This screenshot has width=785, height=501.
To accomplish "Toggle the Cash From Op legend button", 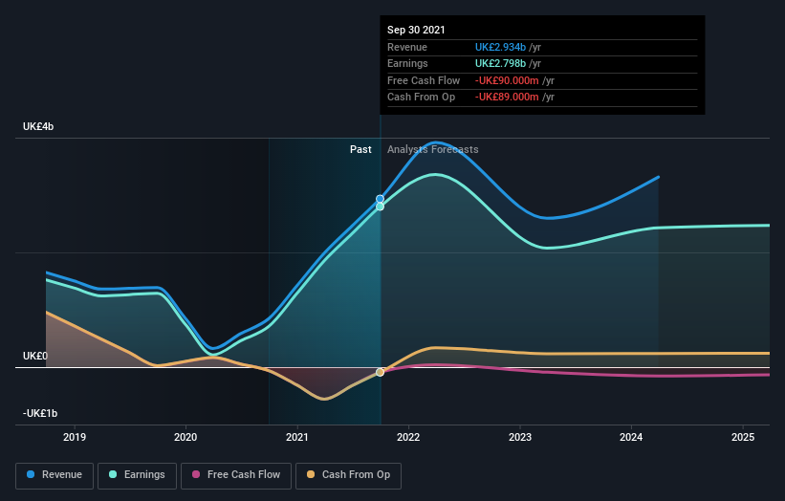I will pos(348,475).
